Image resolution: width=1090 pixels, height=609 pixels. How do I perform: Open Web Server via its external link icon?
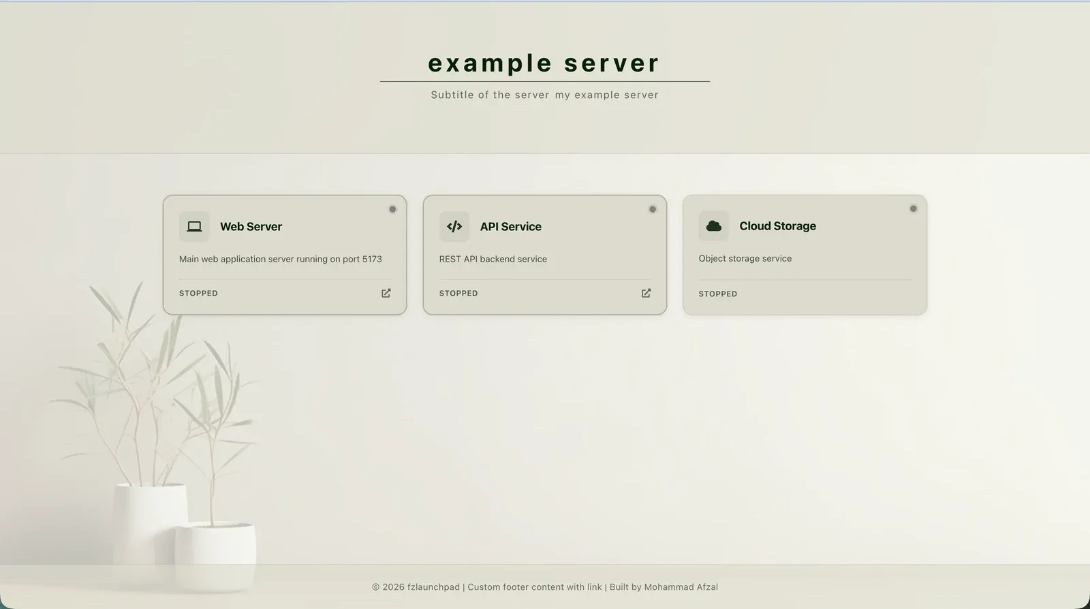click(386, 293)
